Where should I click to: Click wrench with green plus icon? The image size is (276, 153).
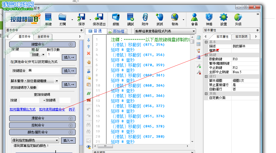point(199,66)
